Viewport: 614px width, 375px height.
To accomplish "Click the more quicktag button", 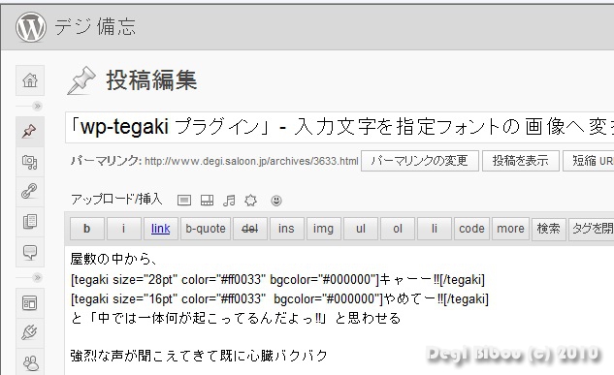I will click(x=510, y=229).
